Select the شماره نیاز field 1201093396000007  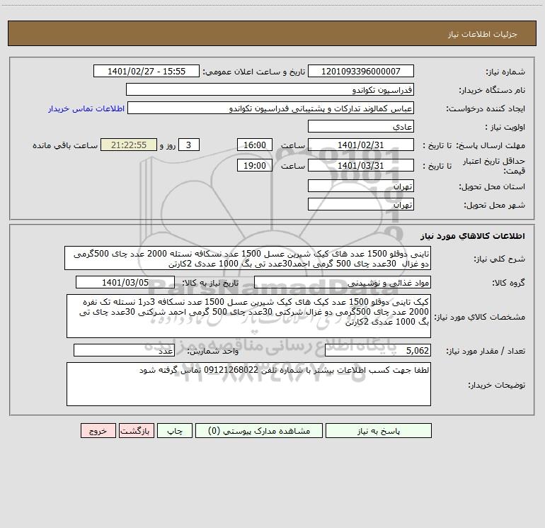(361, 71)
